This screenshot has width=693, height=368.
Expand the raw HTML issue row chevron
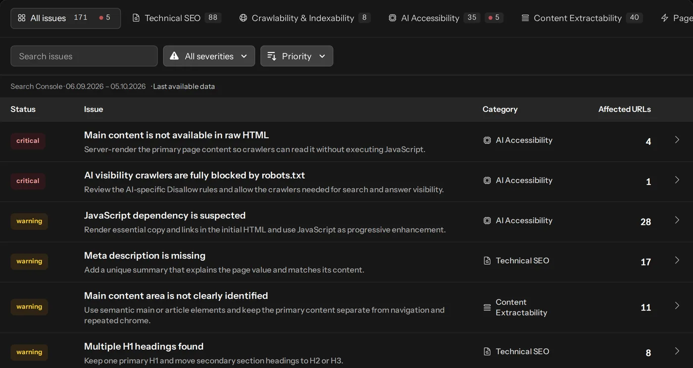(677, 140)
